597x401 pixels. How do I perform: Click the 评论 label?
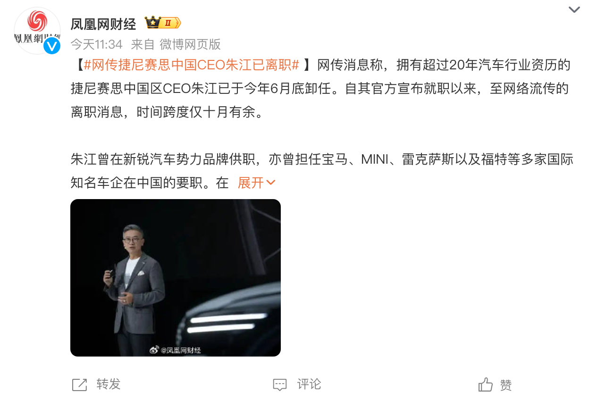(309, 384)
